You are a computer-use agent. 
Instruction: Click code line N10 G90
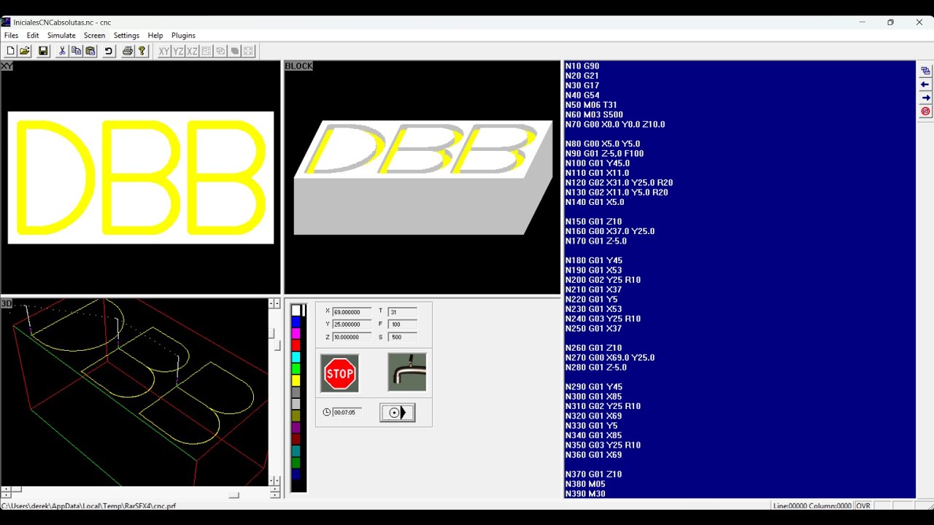582,66
